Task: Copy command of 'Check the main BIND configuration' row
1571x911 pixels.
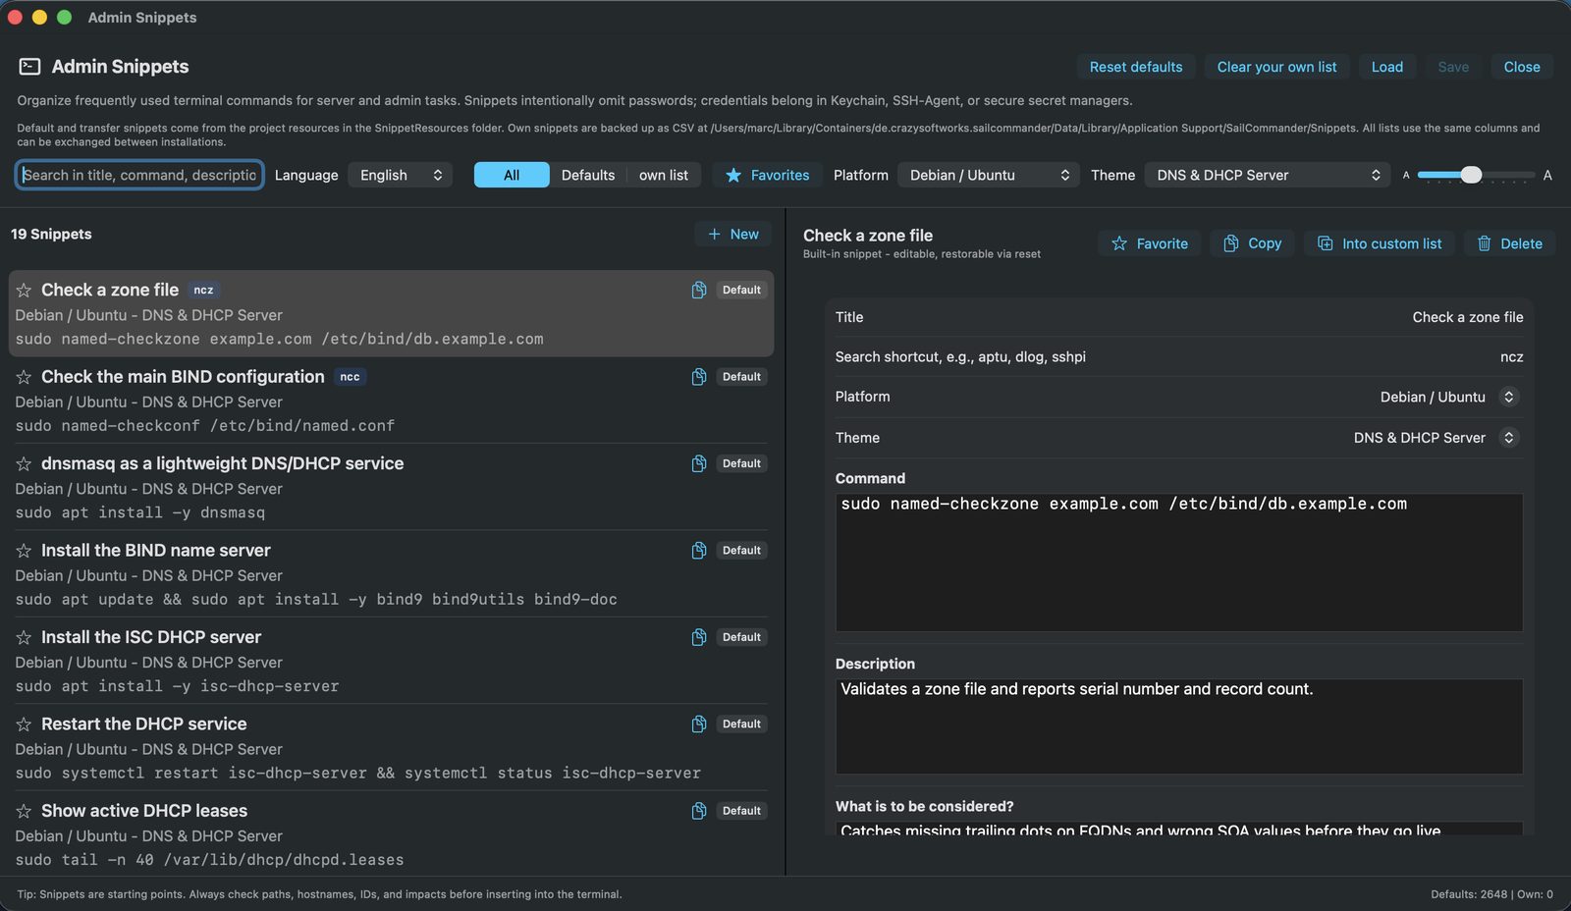Action: click(x=699, y=377)
